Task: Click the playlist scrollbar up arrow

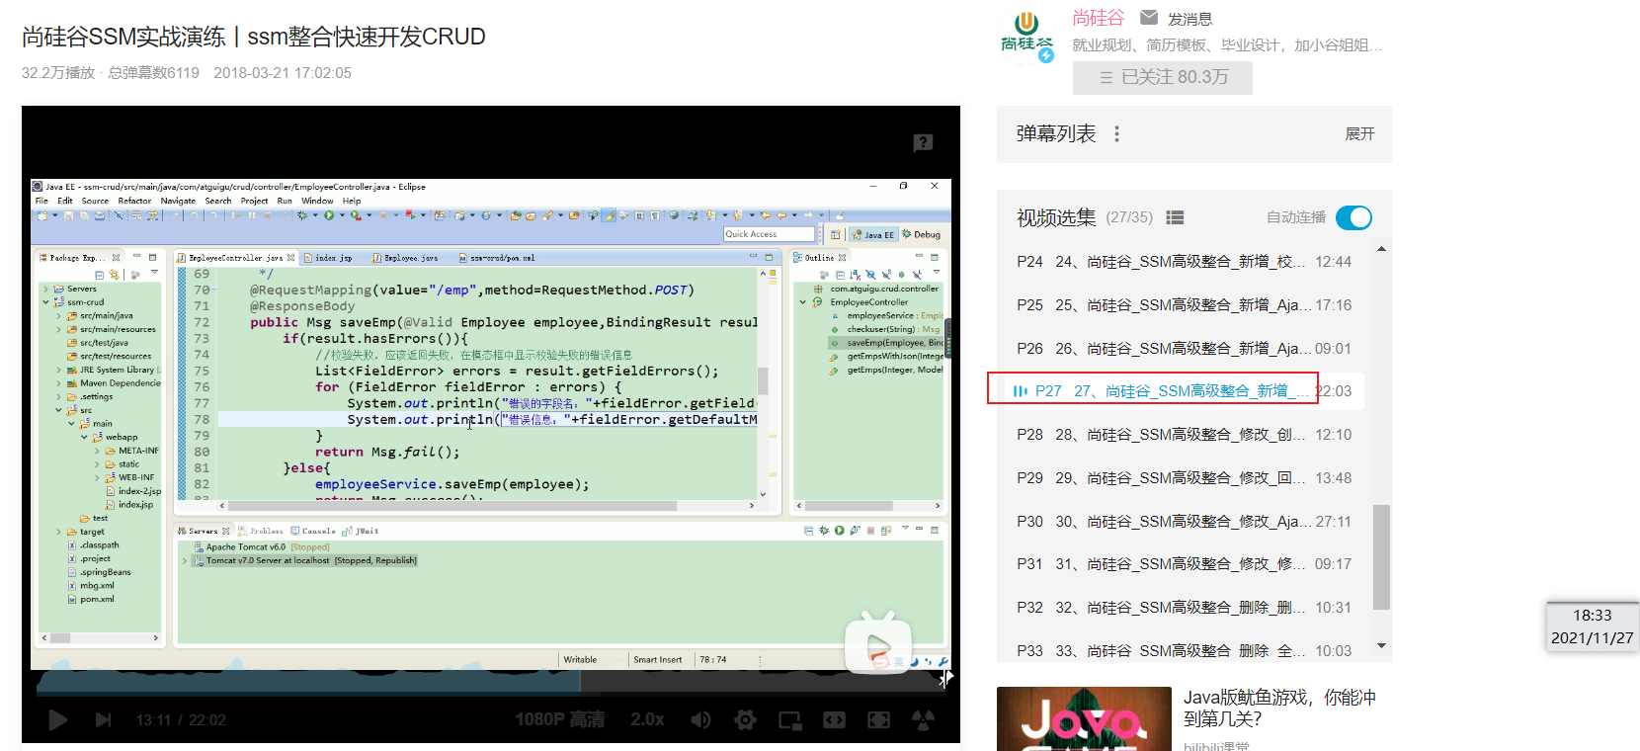Action: pos(1381,249)
